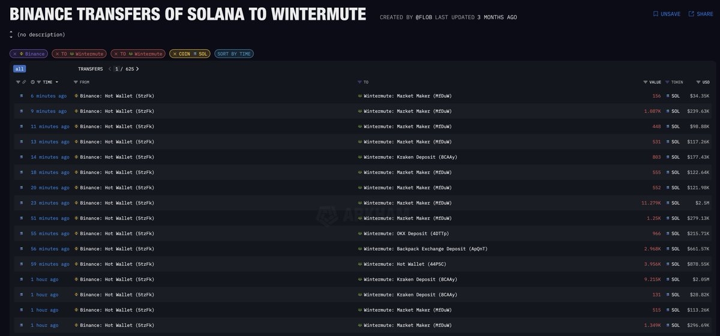Click the page number input field
Screen dimensions: 720x336
click(x=117, y=69)
